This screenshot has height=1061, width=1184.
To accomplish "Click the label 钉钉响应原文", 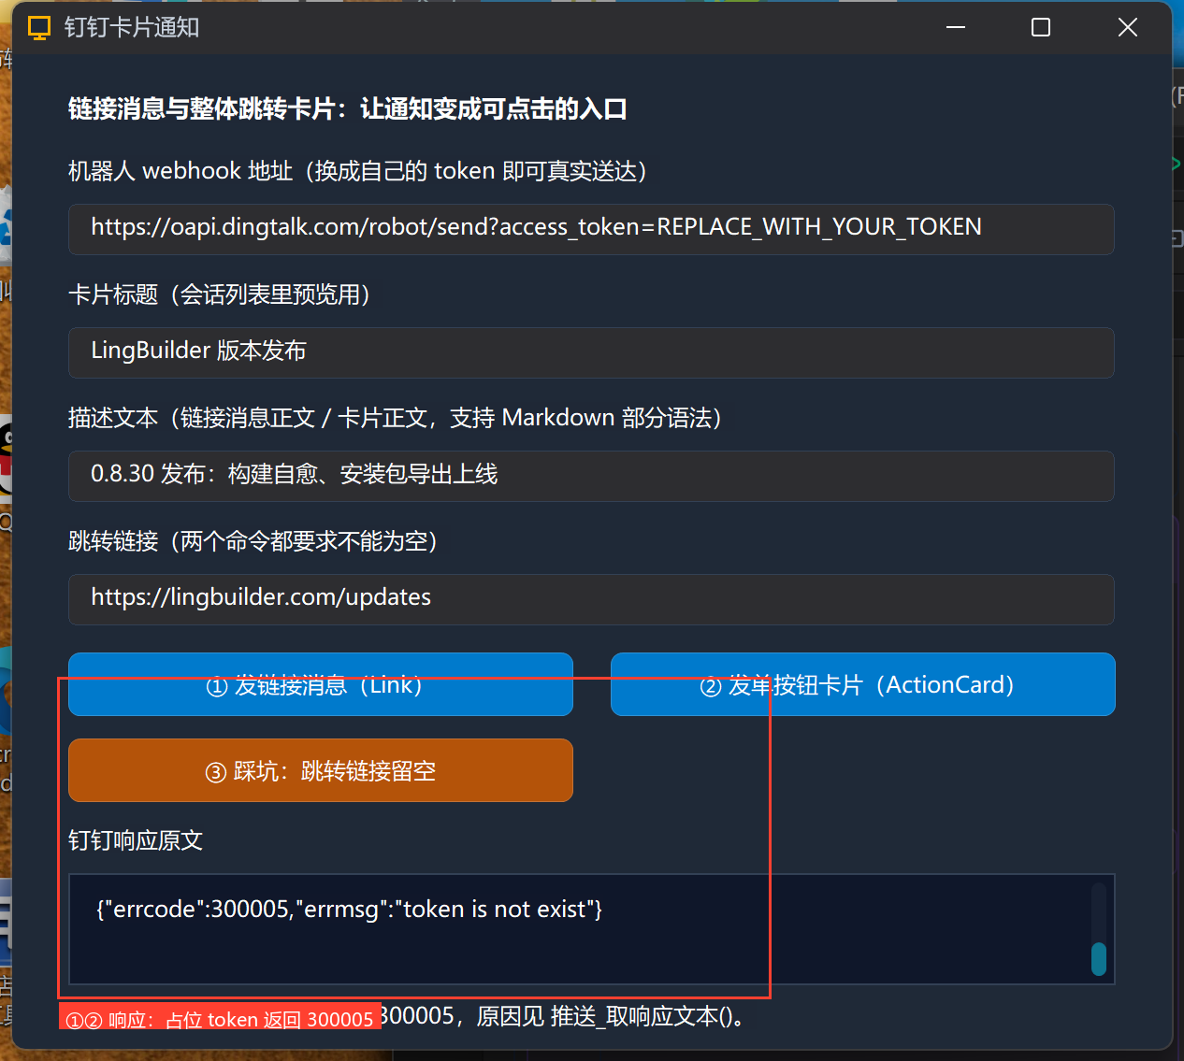I will pyautogui.click(x=136, y=840).
